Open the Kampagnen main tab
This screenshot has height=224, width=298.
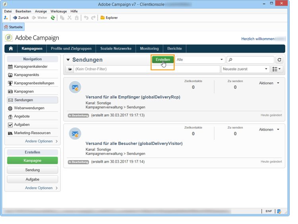pos(32,48)
